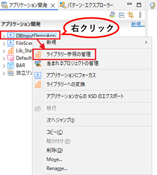Screen dimensions: 157x175
Task: Select アプリケーションからの XSD のエクスポート
Action: (92, 96)
